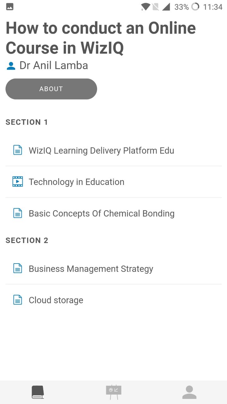This screenshot has width=227, height=404.
Task: Open the Basic Concepts Of Chemical Bonding document
Action: click(102, 213)
